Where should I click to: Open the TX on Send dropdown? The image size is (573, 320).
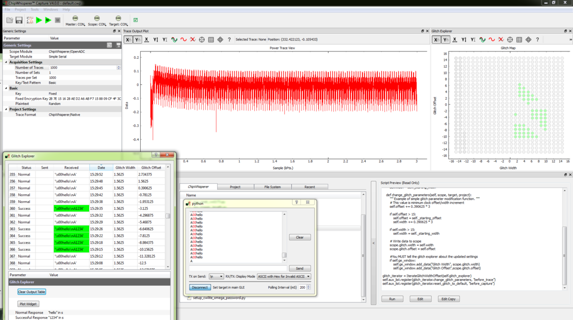click(x=216, y=276)
